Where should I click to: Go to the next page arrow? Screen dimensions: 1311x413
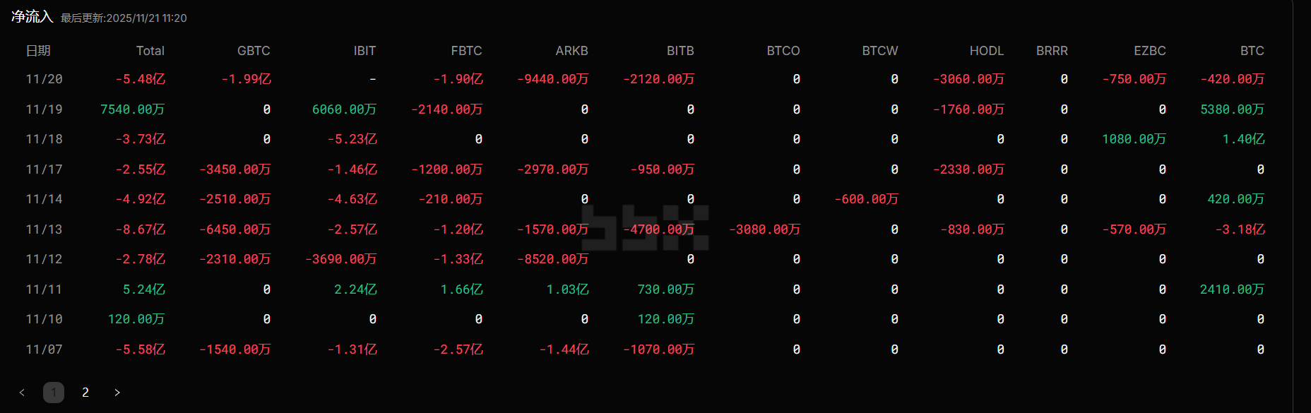pos(117,393)
